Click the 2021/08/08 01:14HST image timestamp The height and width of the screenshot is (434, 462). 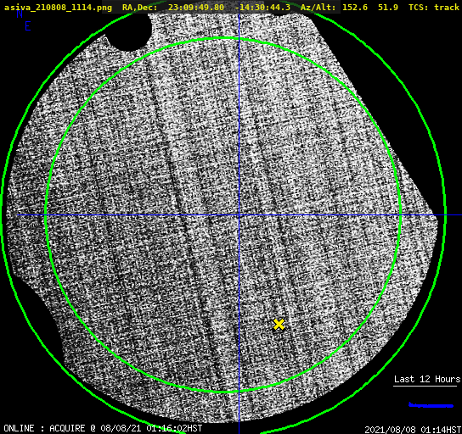point(413,430)
